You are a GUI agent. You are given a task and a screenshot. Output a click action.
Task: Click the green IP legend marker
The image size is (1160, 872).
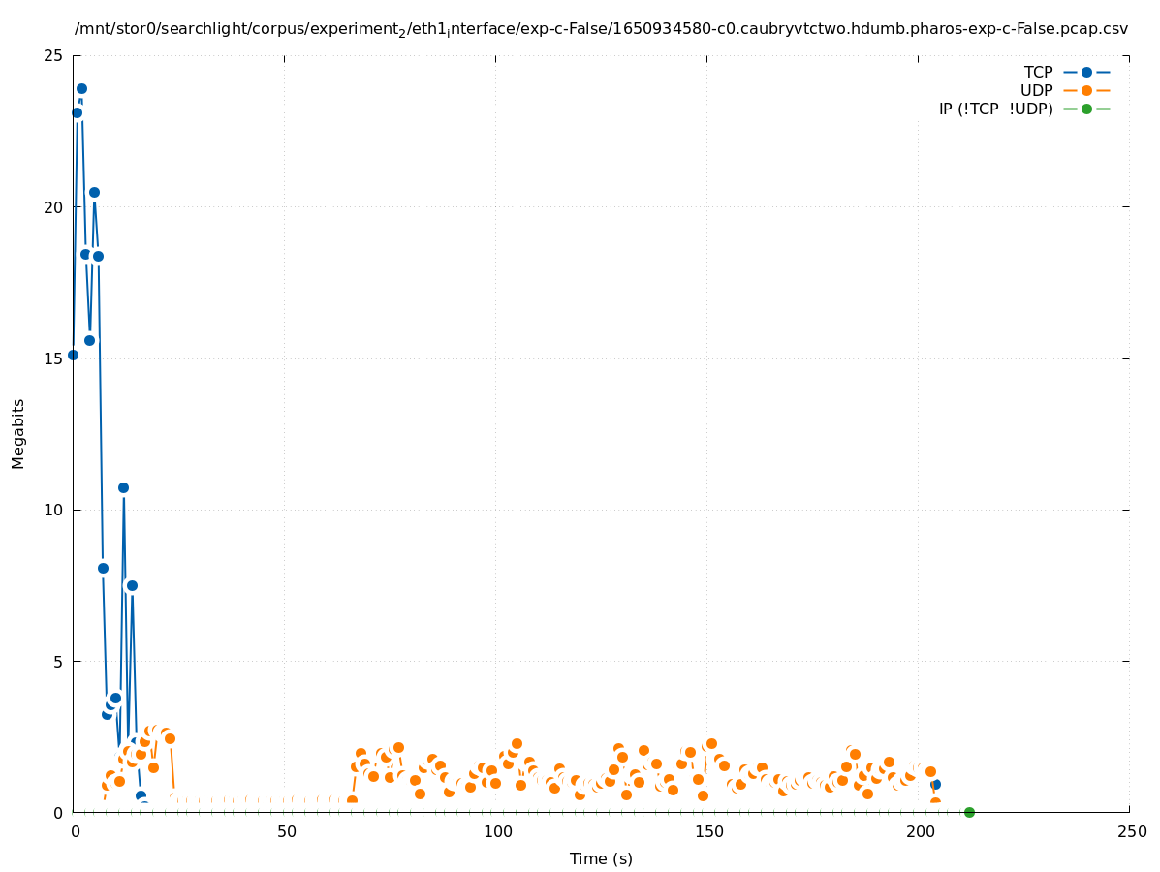pos(1086,109)
